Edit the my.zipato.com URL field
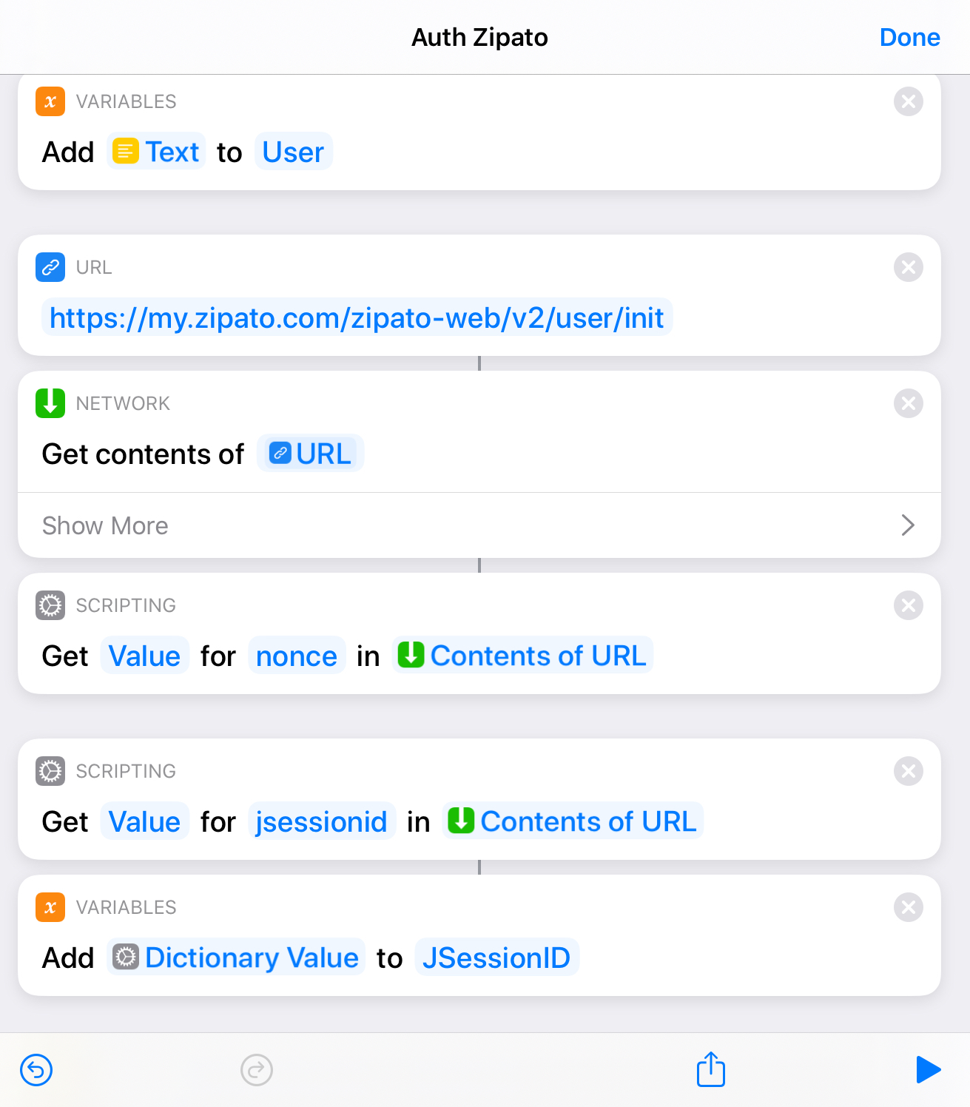 click(x=357, y=317)
